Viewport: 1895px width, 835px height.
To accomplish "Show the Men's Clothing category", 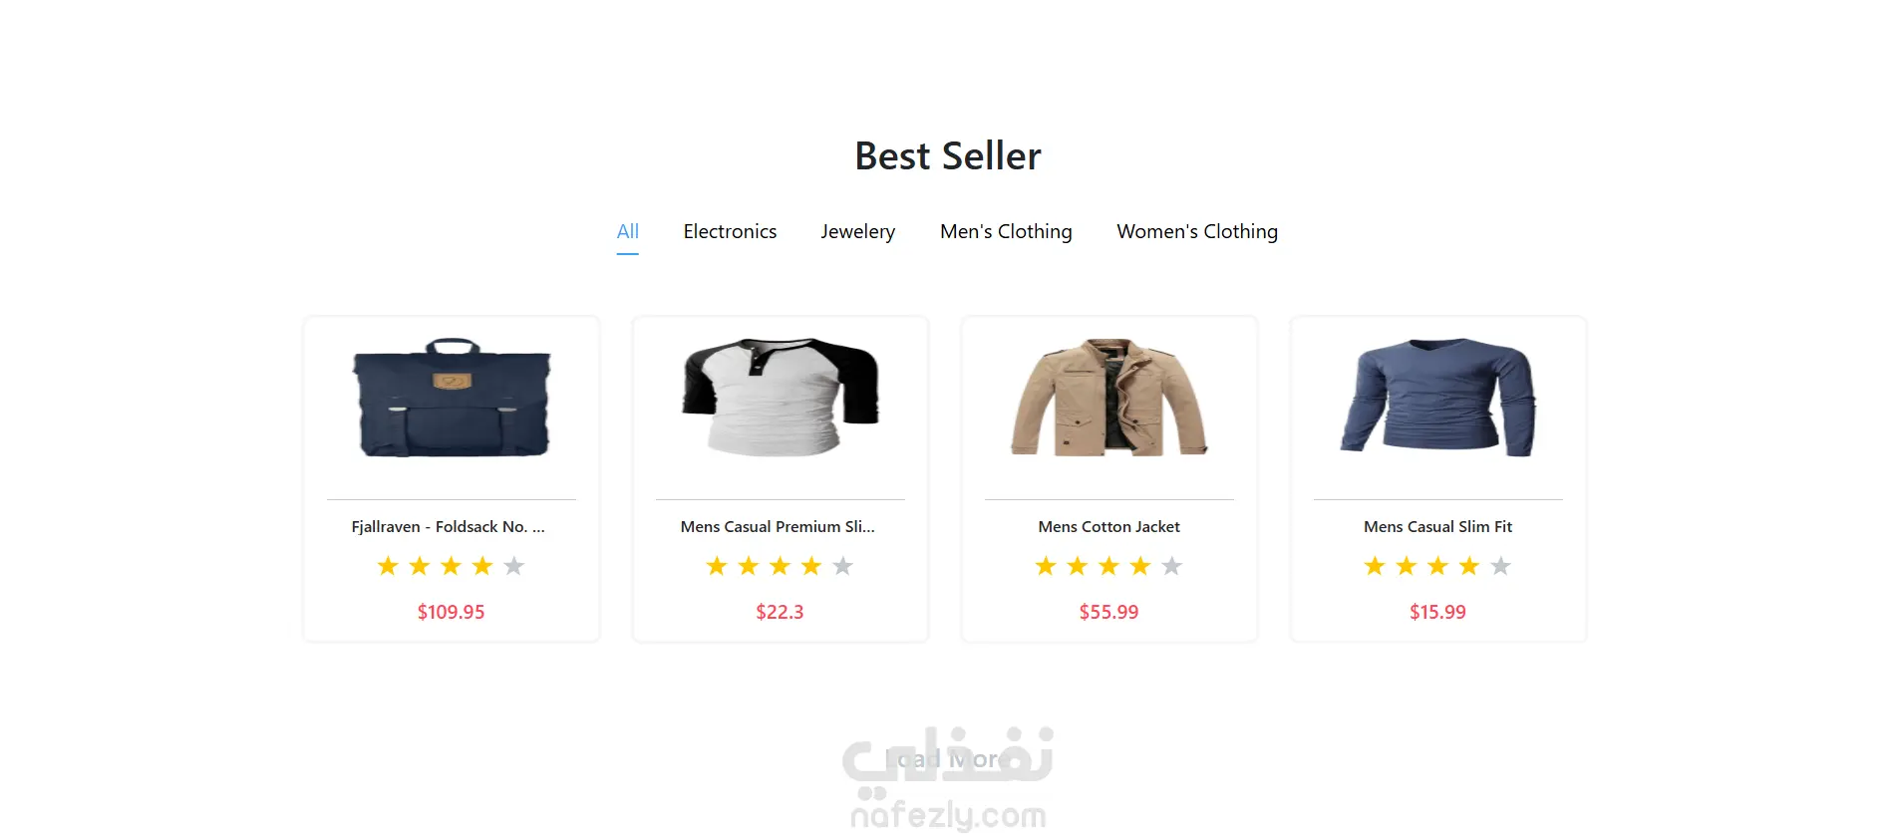I will [1006, 232].
